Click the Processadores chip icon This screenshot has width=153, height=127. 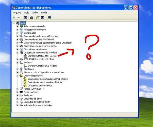(21, 92)
